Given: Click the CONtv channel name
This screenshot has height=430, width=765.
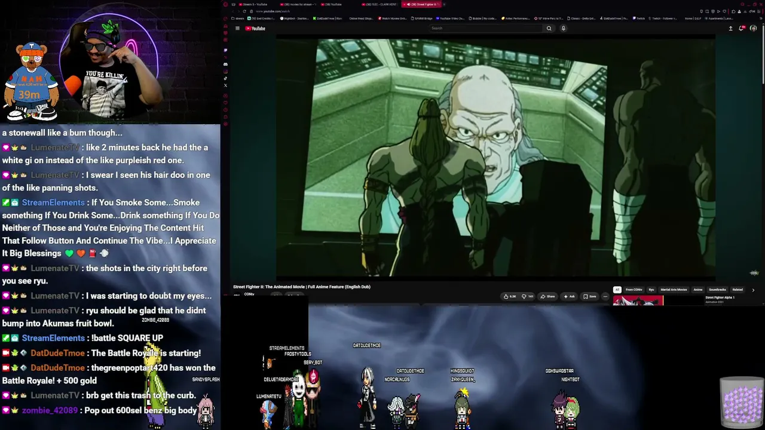Looking at the screenshot, I should click(x=249, y=294).
